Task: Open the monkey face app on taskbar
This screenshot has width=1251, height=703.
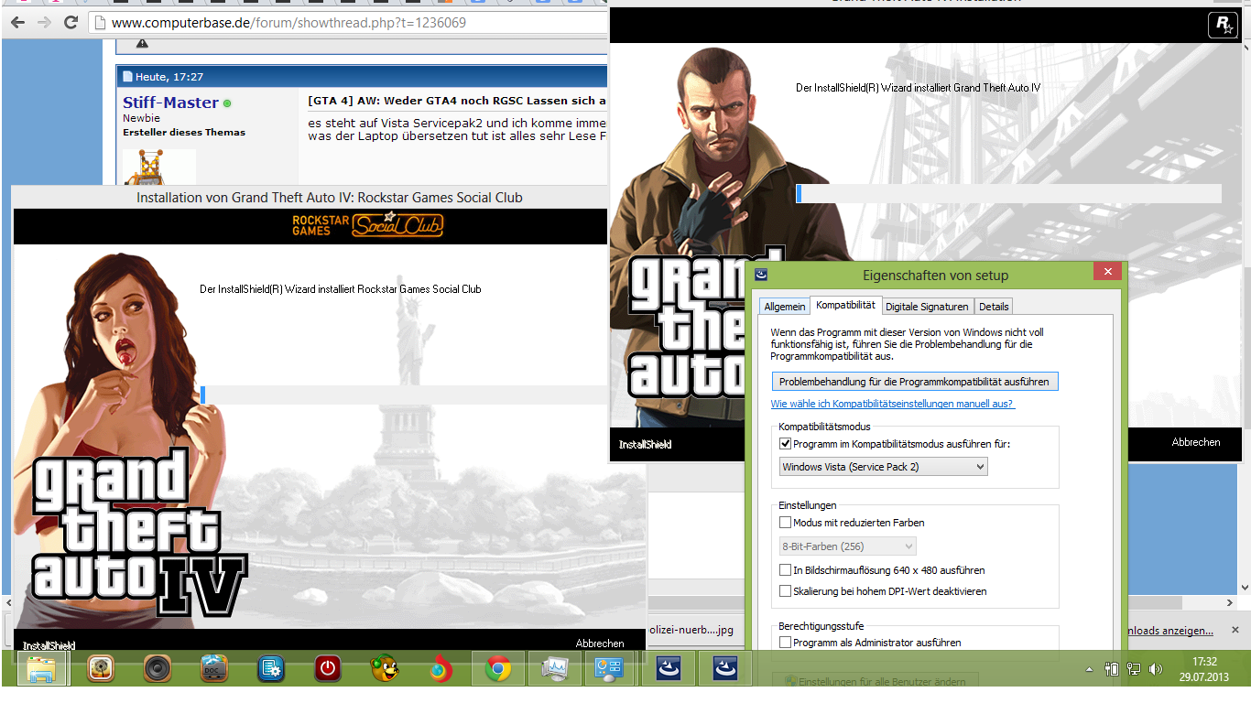Action: coord(385,670)
